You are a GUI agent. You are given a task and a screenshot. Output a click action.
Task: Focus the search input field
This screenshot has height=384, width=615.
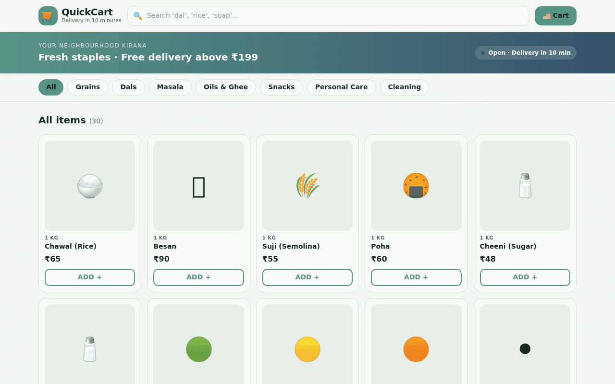[328, 16]
